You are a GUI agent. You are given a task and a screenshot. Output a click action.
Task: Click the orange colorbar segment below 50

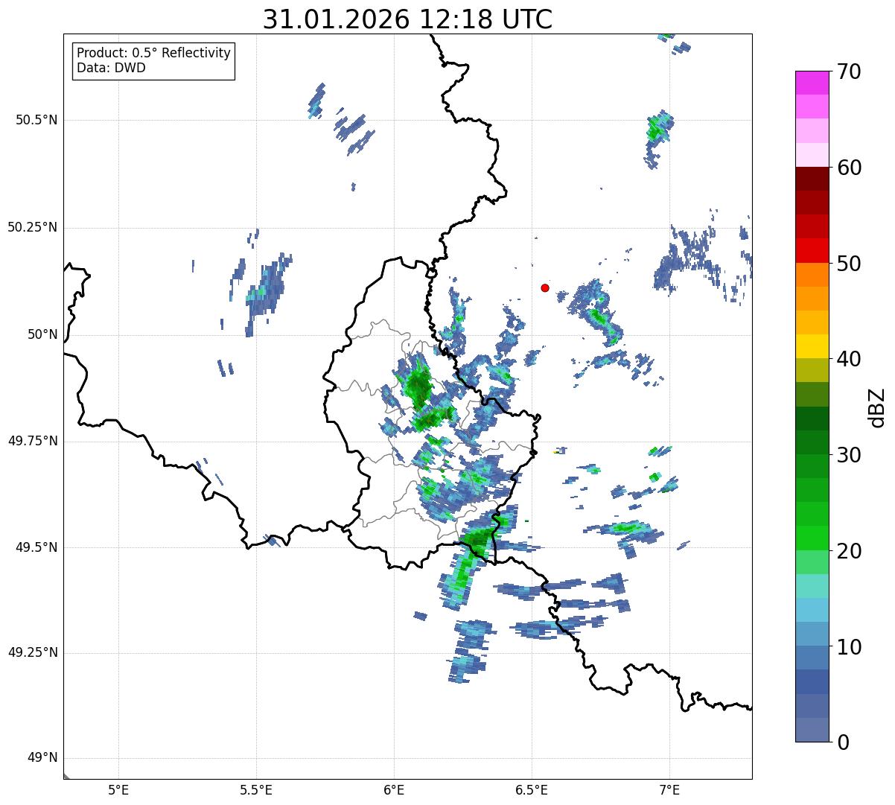point(812,274)
